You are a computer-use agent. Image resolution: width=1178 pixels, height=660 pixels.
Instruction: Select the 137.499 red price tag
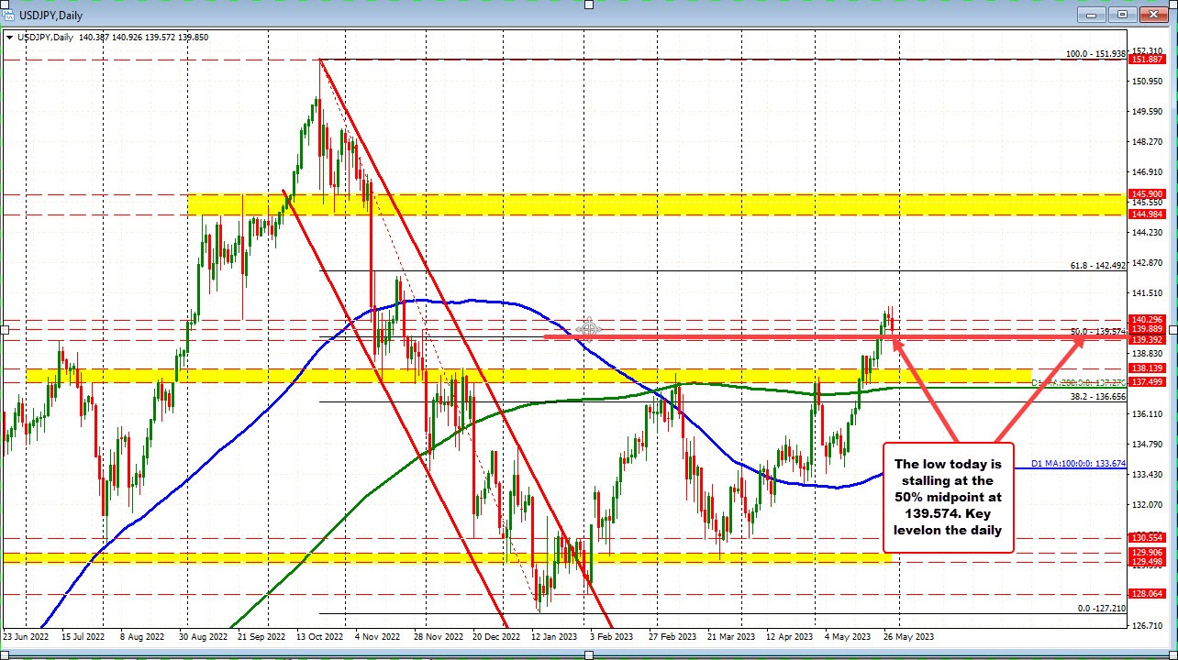coord(1147,382)
